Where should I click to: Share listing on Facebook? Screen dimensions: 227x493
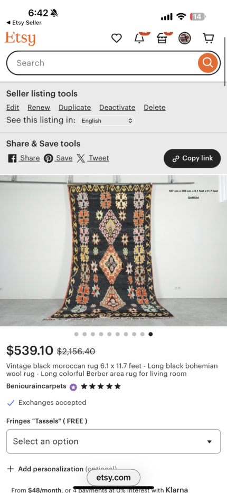tap(24, 158)
